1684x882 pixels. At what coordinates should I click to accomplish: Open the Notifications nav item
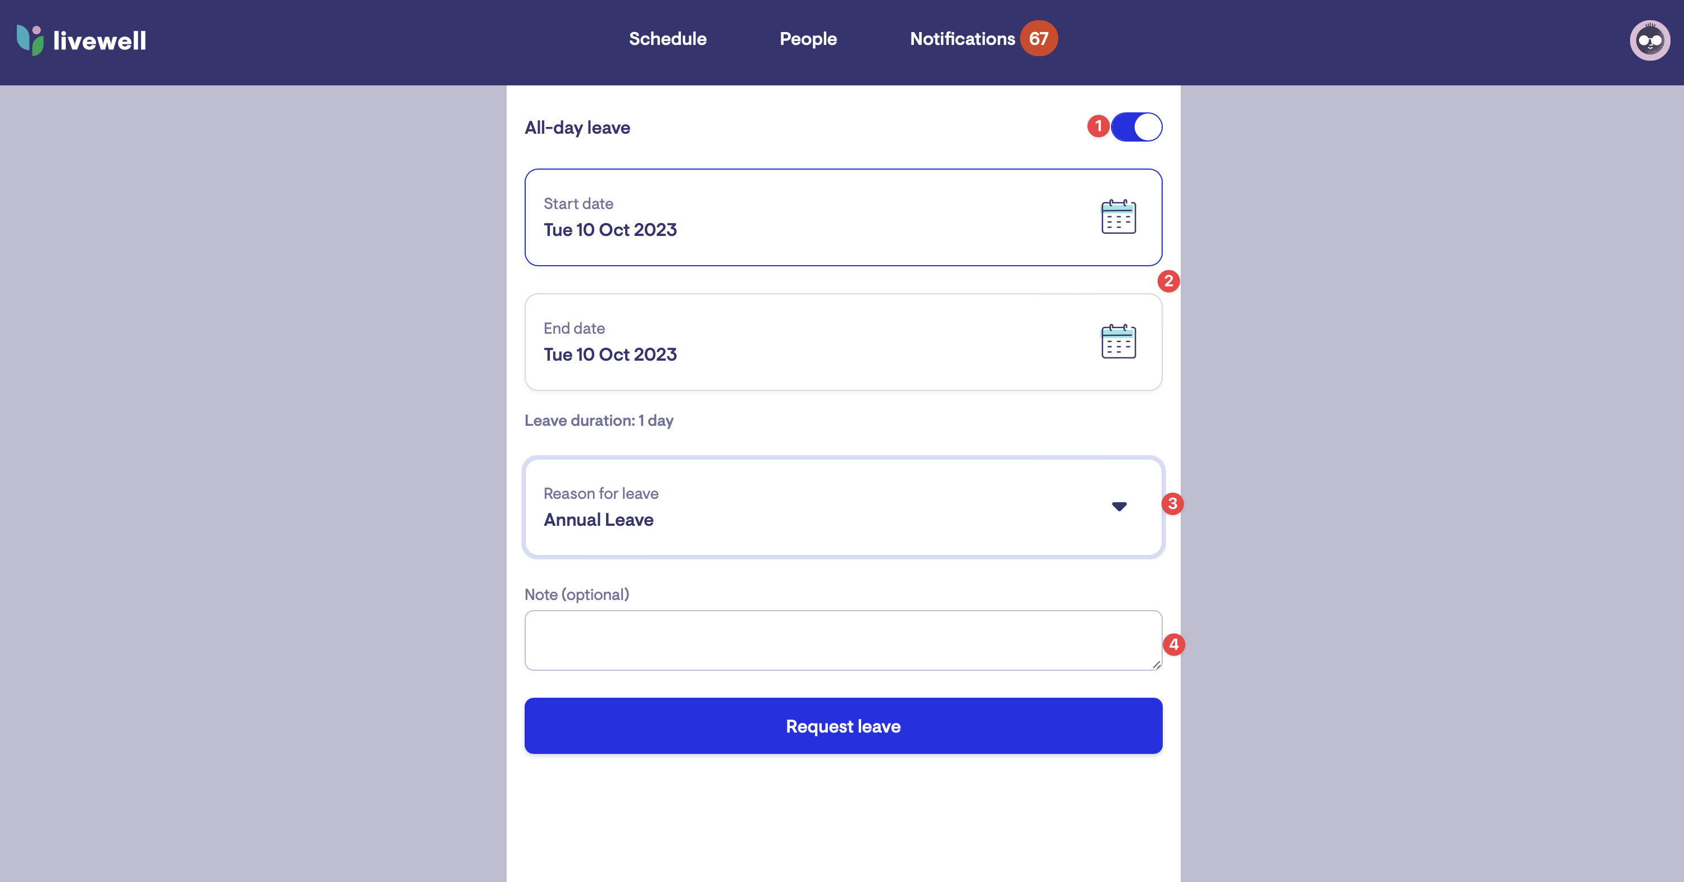pyautogui.click(x=962, y=39)
